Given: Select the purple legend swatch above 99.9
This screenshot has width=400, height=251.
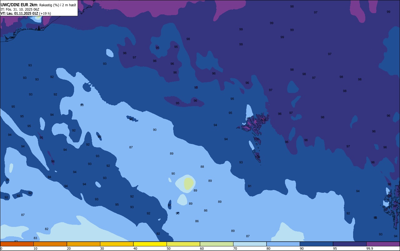Looking at the screenshot, I should 383,244.
